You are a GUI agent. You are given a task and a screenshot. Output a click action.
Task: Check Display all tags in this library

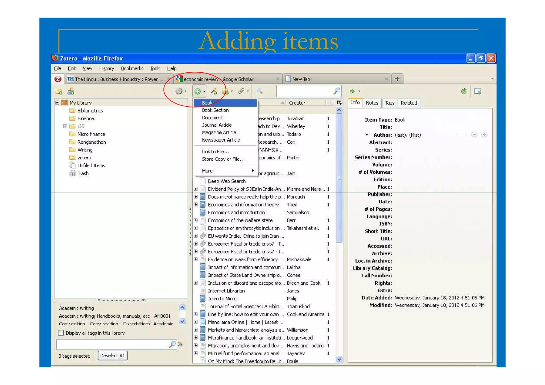point(61,333)
